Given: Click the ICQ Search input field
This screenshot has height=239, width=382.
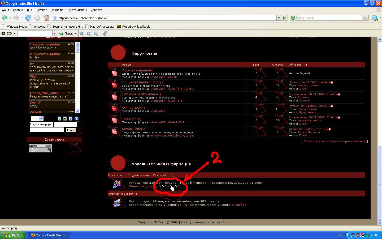Looking at the screenshot, I should 330,18.
